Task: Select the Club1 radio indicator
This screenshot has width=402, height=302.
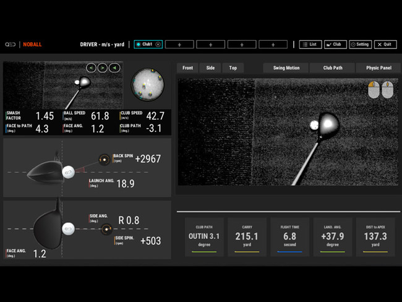Action: (138, 45)
